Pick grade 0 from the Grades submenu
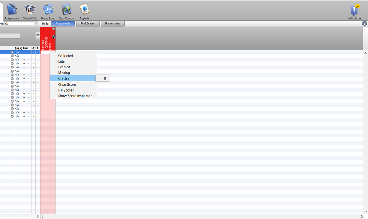The image size is (368, 219). pyautogui.click(x=105, y=78)
